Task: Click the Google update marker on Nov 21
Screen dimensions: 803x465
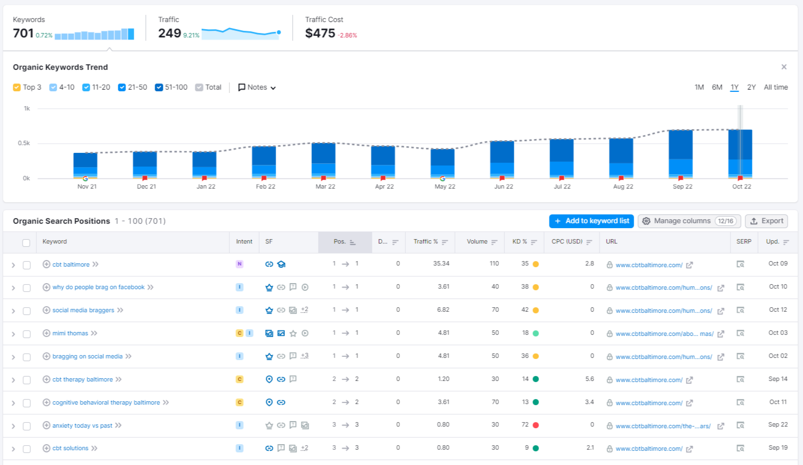Action: pos(85,178)
